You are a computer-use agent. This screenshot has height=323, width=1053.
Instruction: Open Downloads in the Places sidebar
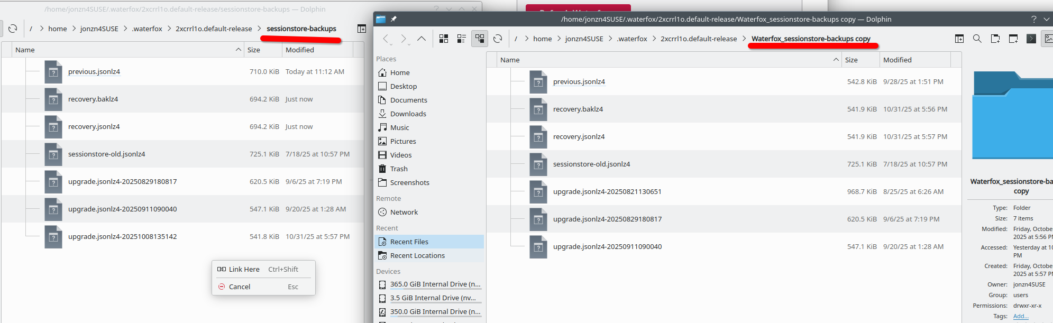point(408,114)
